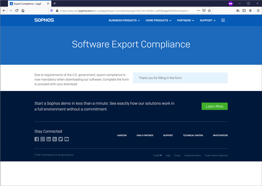
Task: Click the Software Export Compliance heading
Action: click(131, 44)
